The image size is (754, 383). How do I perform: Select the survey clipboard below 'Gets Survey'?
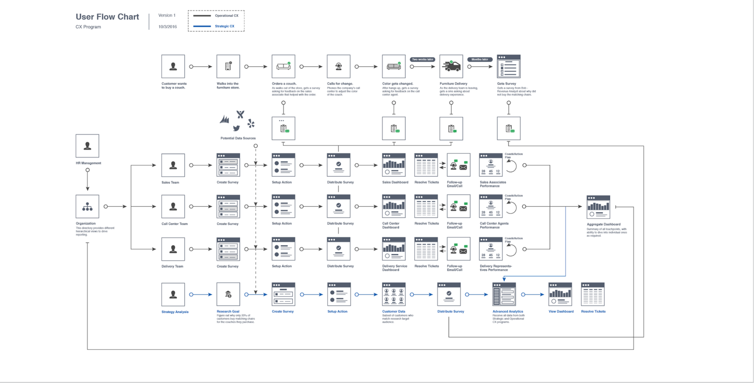(x=508, y=128)
